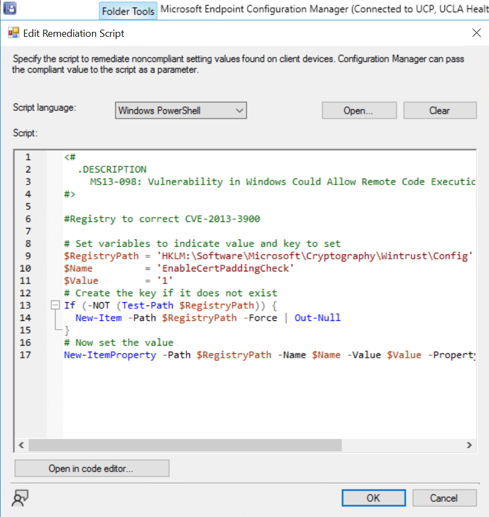Confirm changes with OK

pyautogui.click(x=373, y=498)
